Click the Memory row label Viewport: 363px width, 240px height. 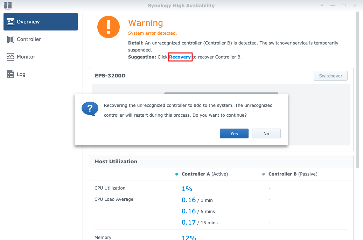click(103, 238)
